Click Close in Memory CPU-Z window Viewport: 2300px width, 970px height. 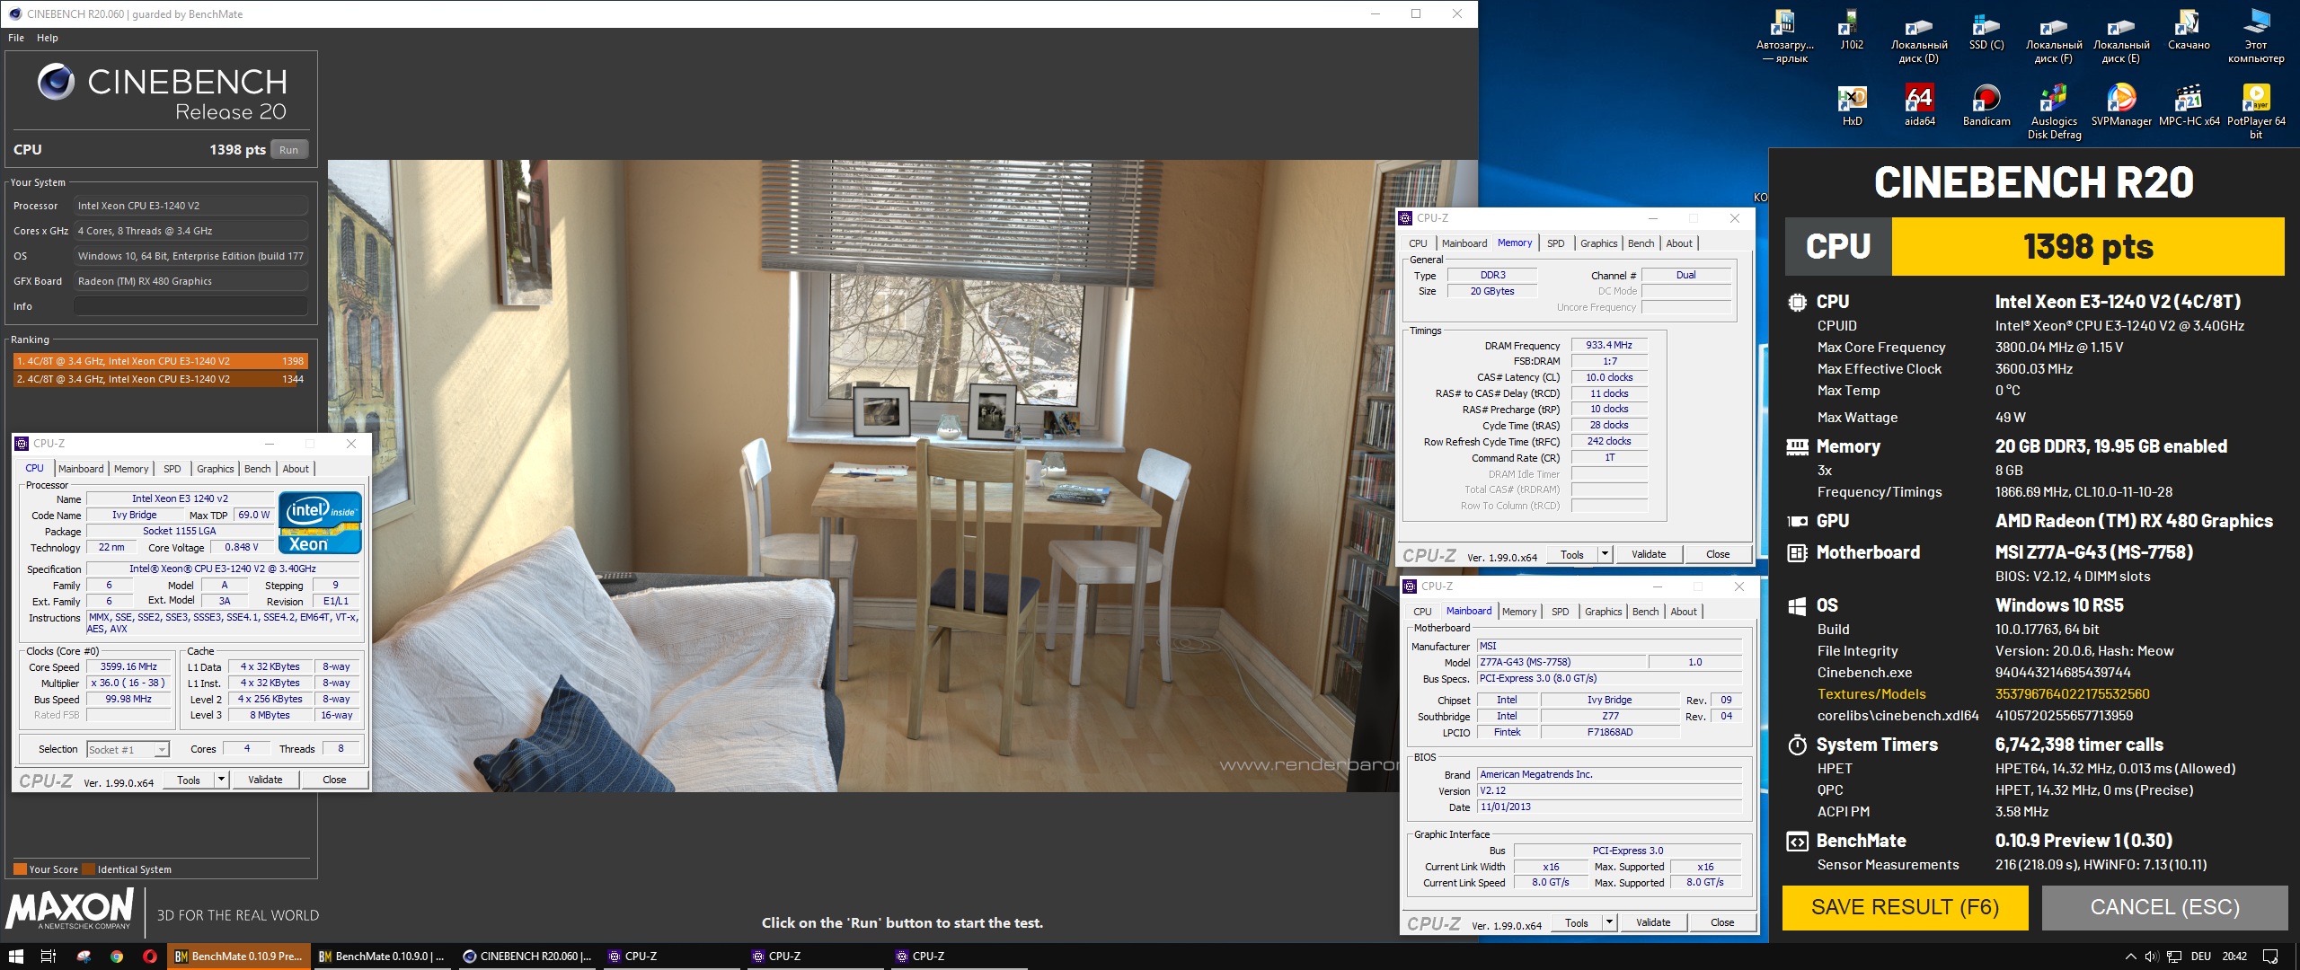pos(1718,554)
